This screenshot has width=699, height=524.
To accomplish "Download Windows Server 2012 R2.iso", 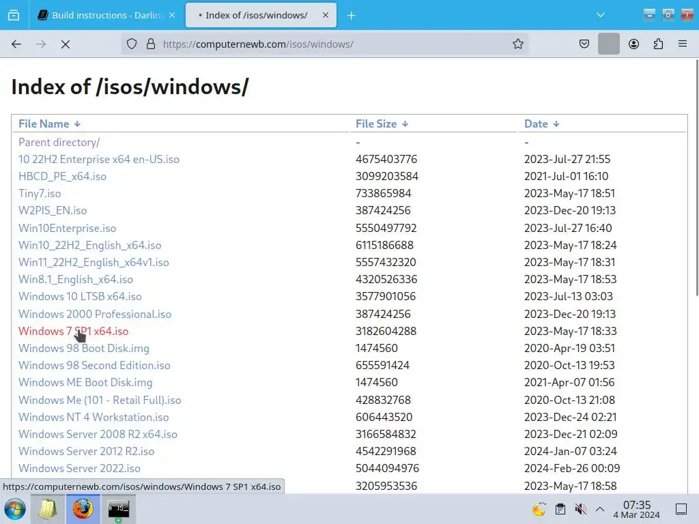I will click(87, 452).
